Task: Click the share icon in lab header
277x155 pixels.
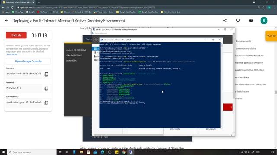Action: (x=225, y=21)
